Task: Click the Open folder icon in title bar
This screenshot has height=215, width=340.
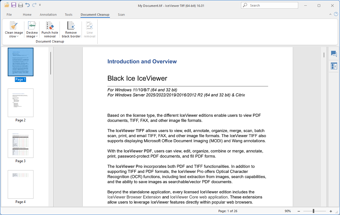Action: [x=7, y=5]
